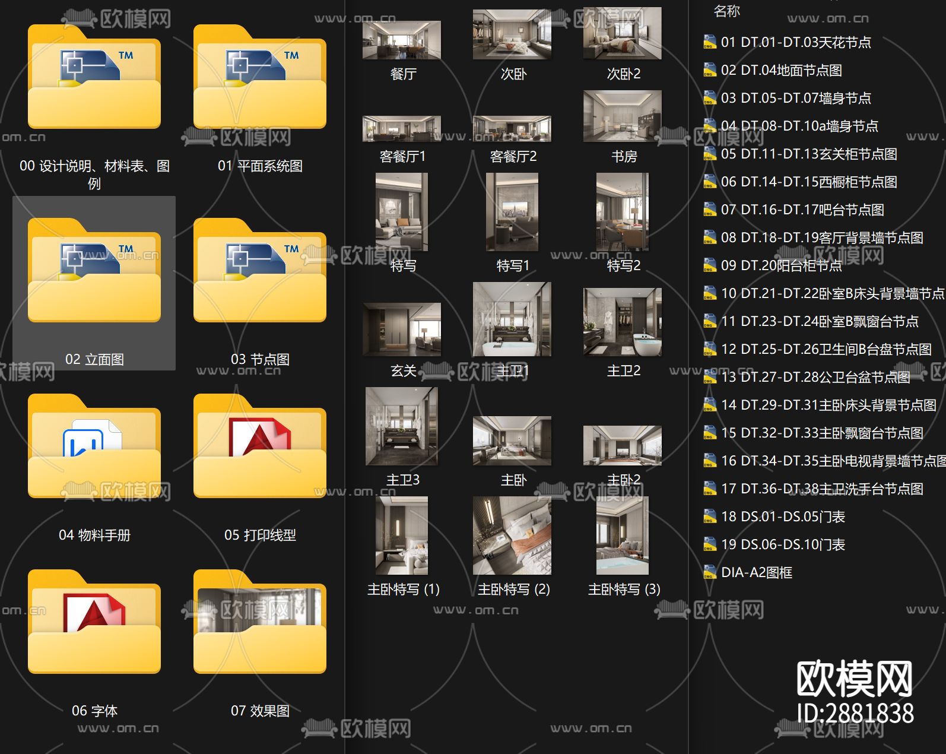Open the 04 物料手册 folder

click(94, 446)
